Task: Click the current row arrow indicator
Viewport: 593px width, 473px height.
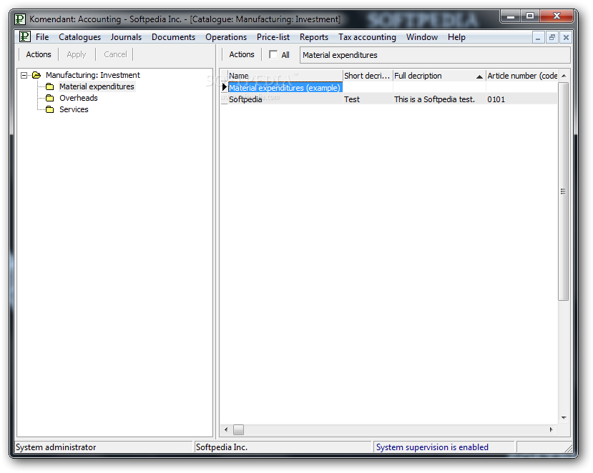Action: [225, 87]
